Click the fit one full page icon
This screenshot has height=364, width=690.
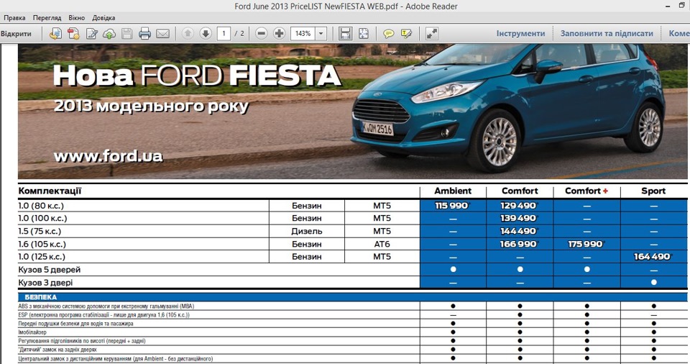click(364, 34)
